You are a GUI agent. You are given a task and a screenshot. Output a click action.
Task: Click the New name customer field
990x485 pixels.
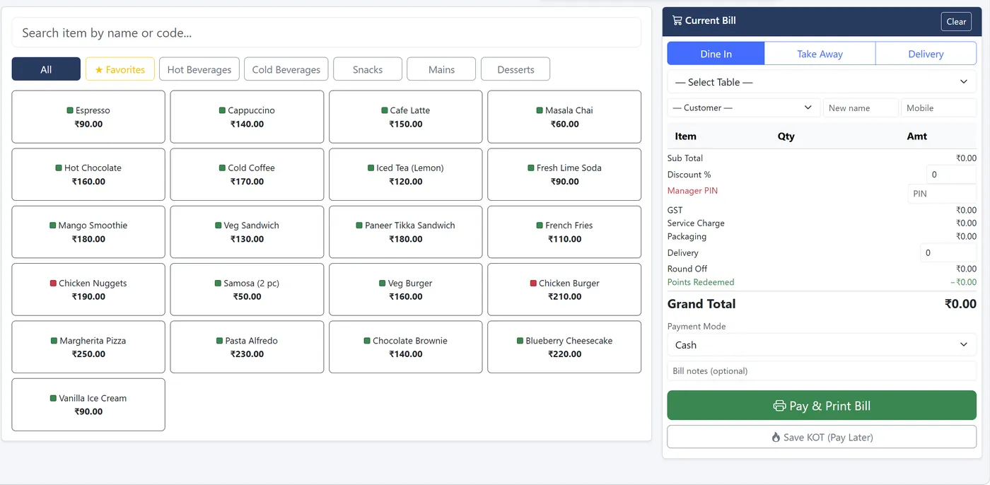click(x=861, y=108)
